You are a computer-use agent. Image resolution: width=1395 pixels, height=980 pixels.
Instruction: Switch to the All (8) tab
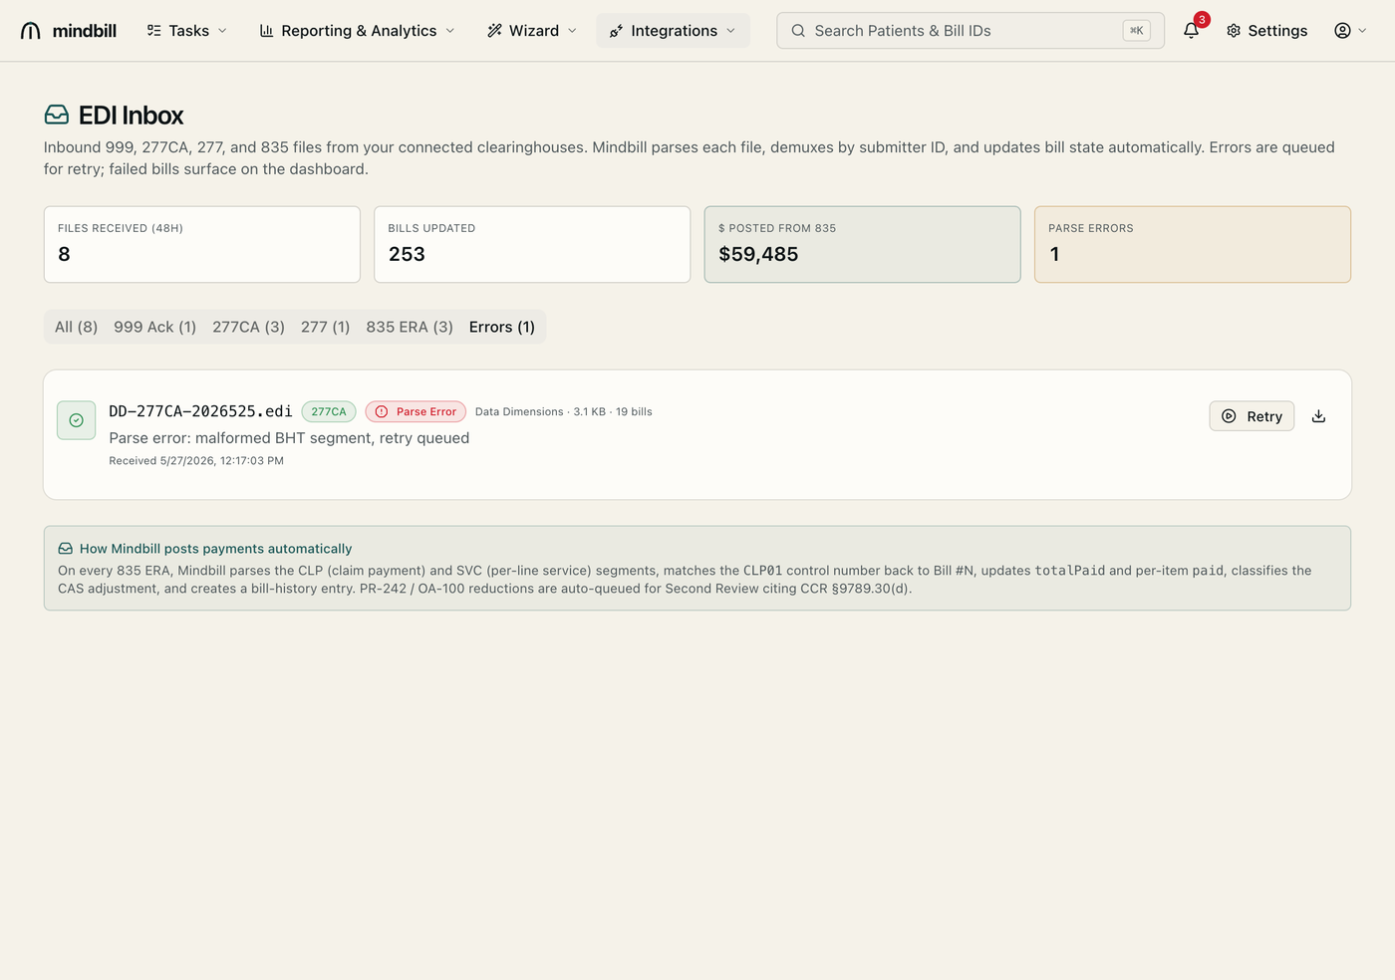(76, 327)
